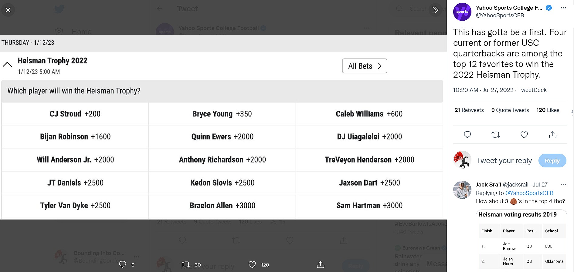574x272 pixels.
Task: Collapse the Heisman Trophy 2022 section chevron
Action: coord(7,64)
